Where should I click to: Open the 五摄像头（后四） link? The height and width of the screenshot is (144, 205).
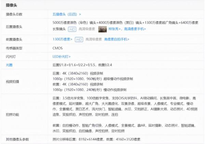[x=66, y=14]
